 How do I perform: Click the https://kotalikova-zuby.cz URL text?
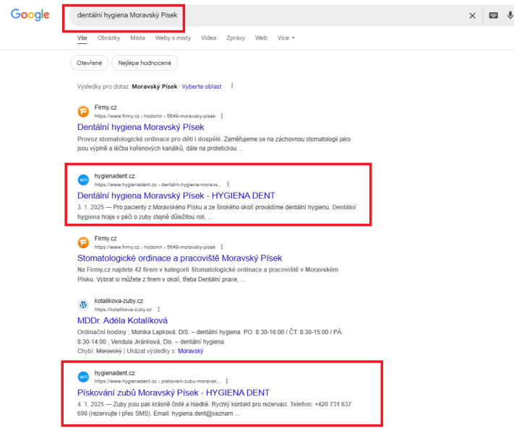(x=123, y=310)
